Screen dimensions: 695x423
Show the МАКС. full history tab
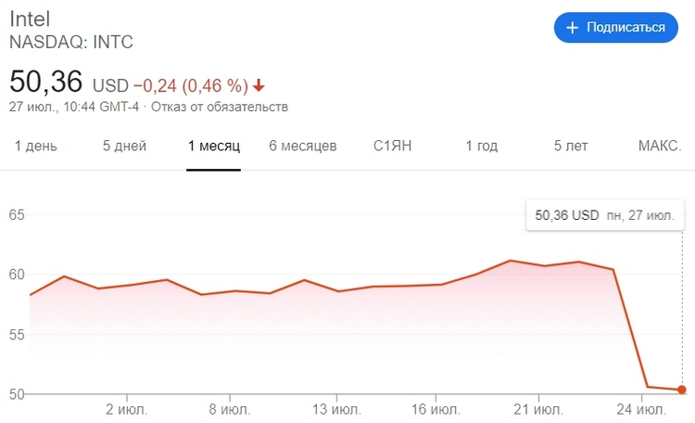pos(660,146)
